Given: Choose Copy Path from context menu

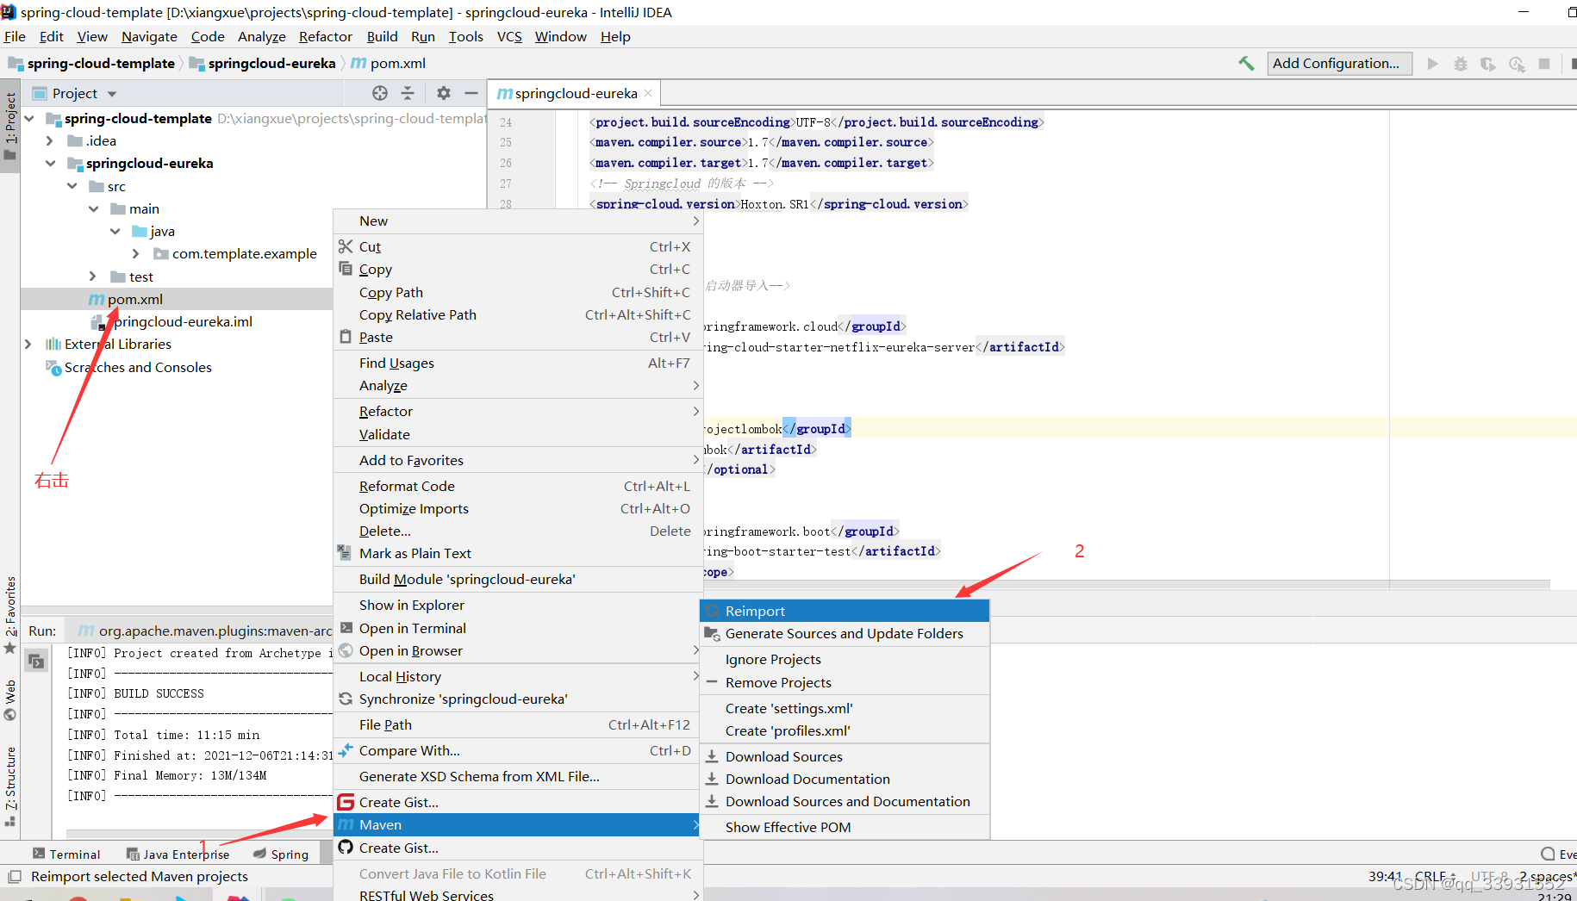Looking at the screenshot, I should coord(518,292).
